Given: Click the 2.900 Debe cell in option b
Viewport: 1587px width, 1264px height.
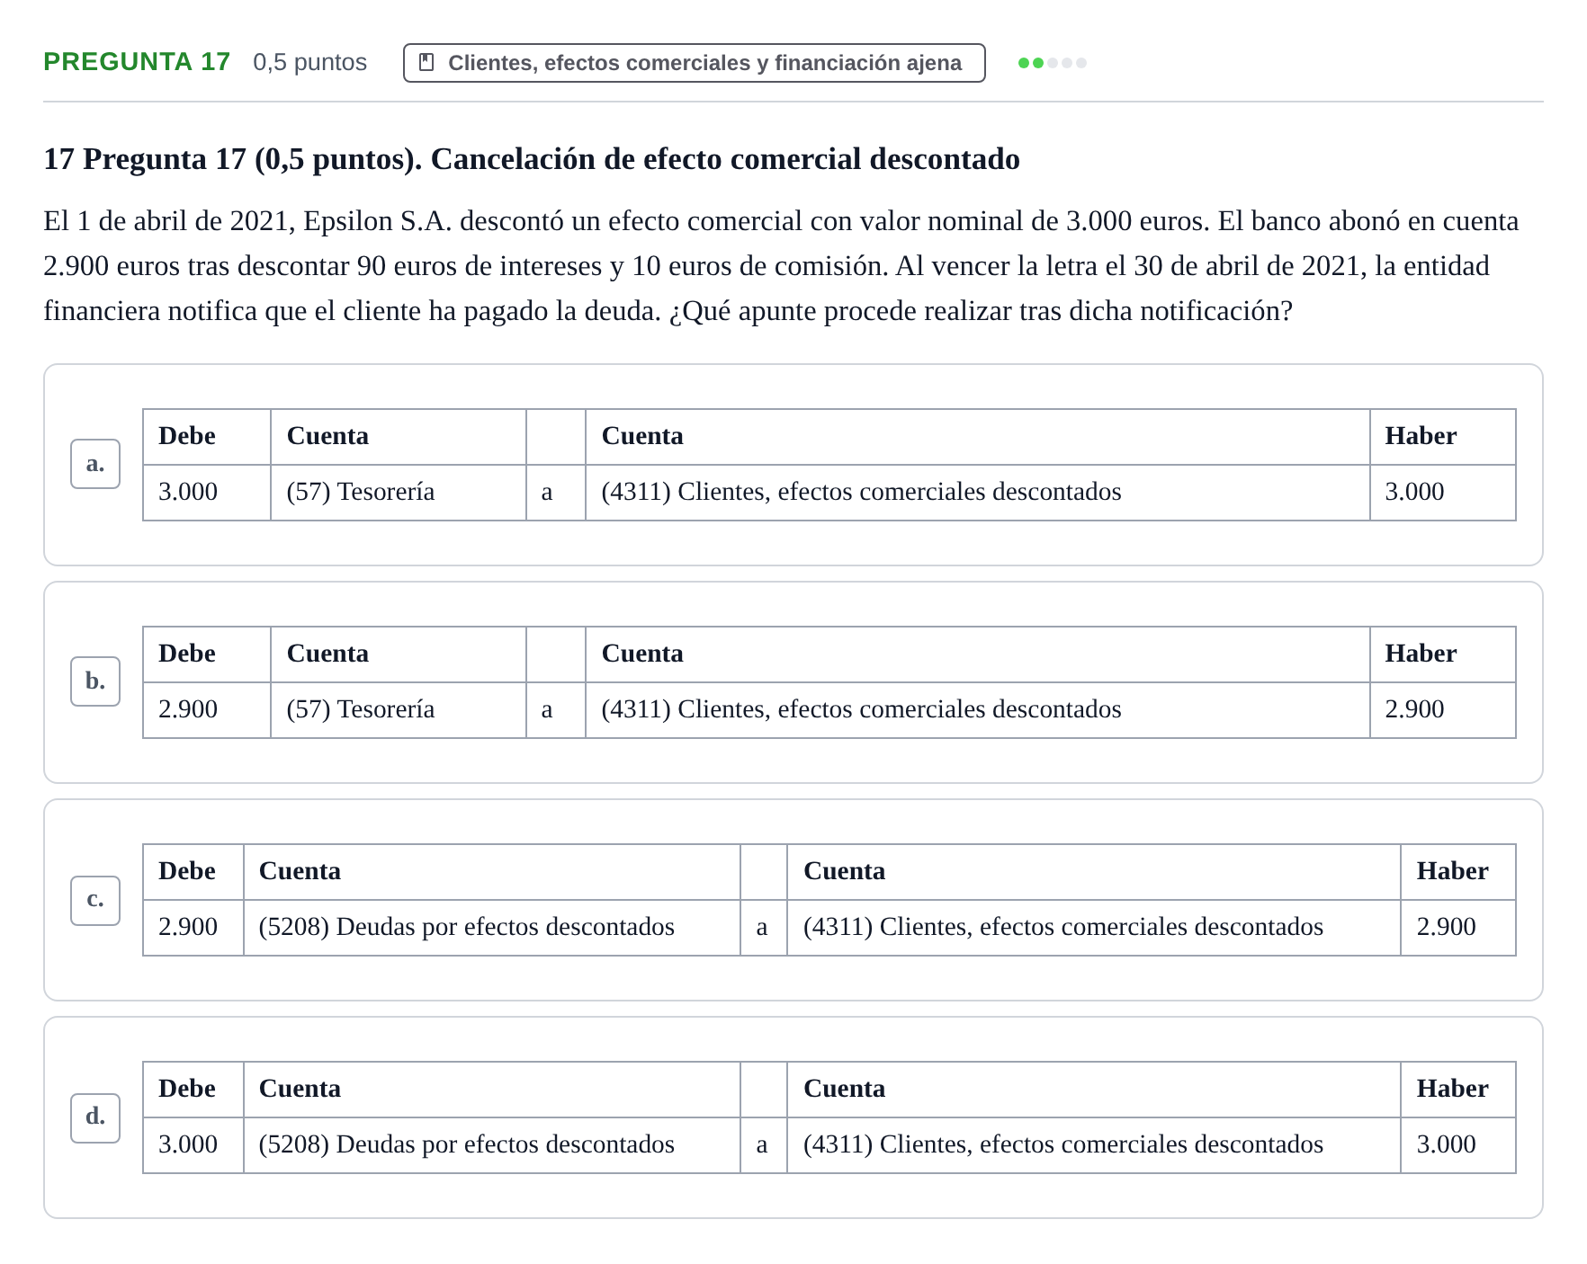Looking at the screenshot, I should tap(207, 709).
